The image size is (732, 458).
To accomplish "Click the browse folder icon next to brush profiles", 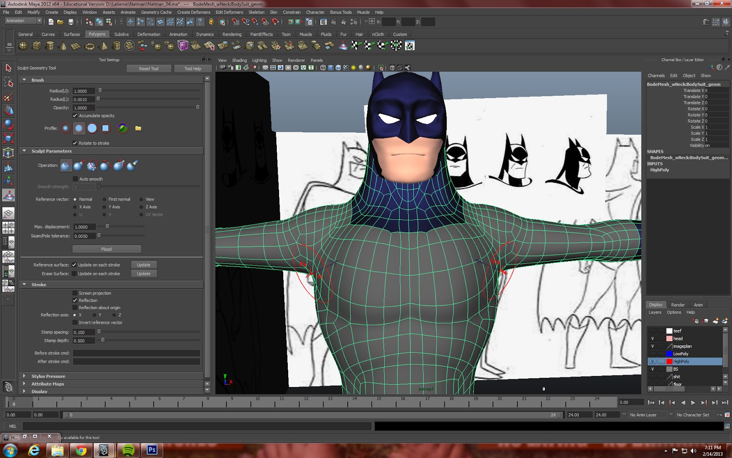I will pos(138,128).
